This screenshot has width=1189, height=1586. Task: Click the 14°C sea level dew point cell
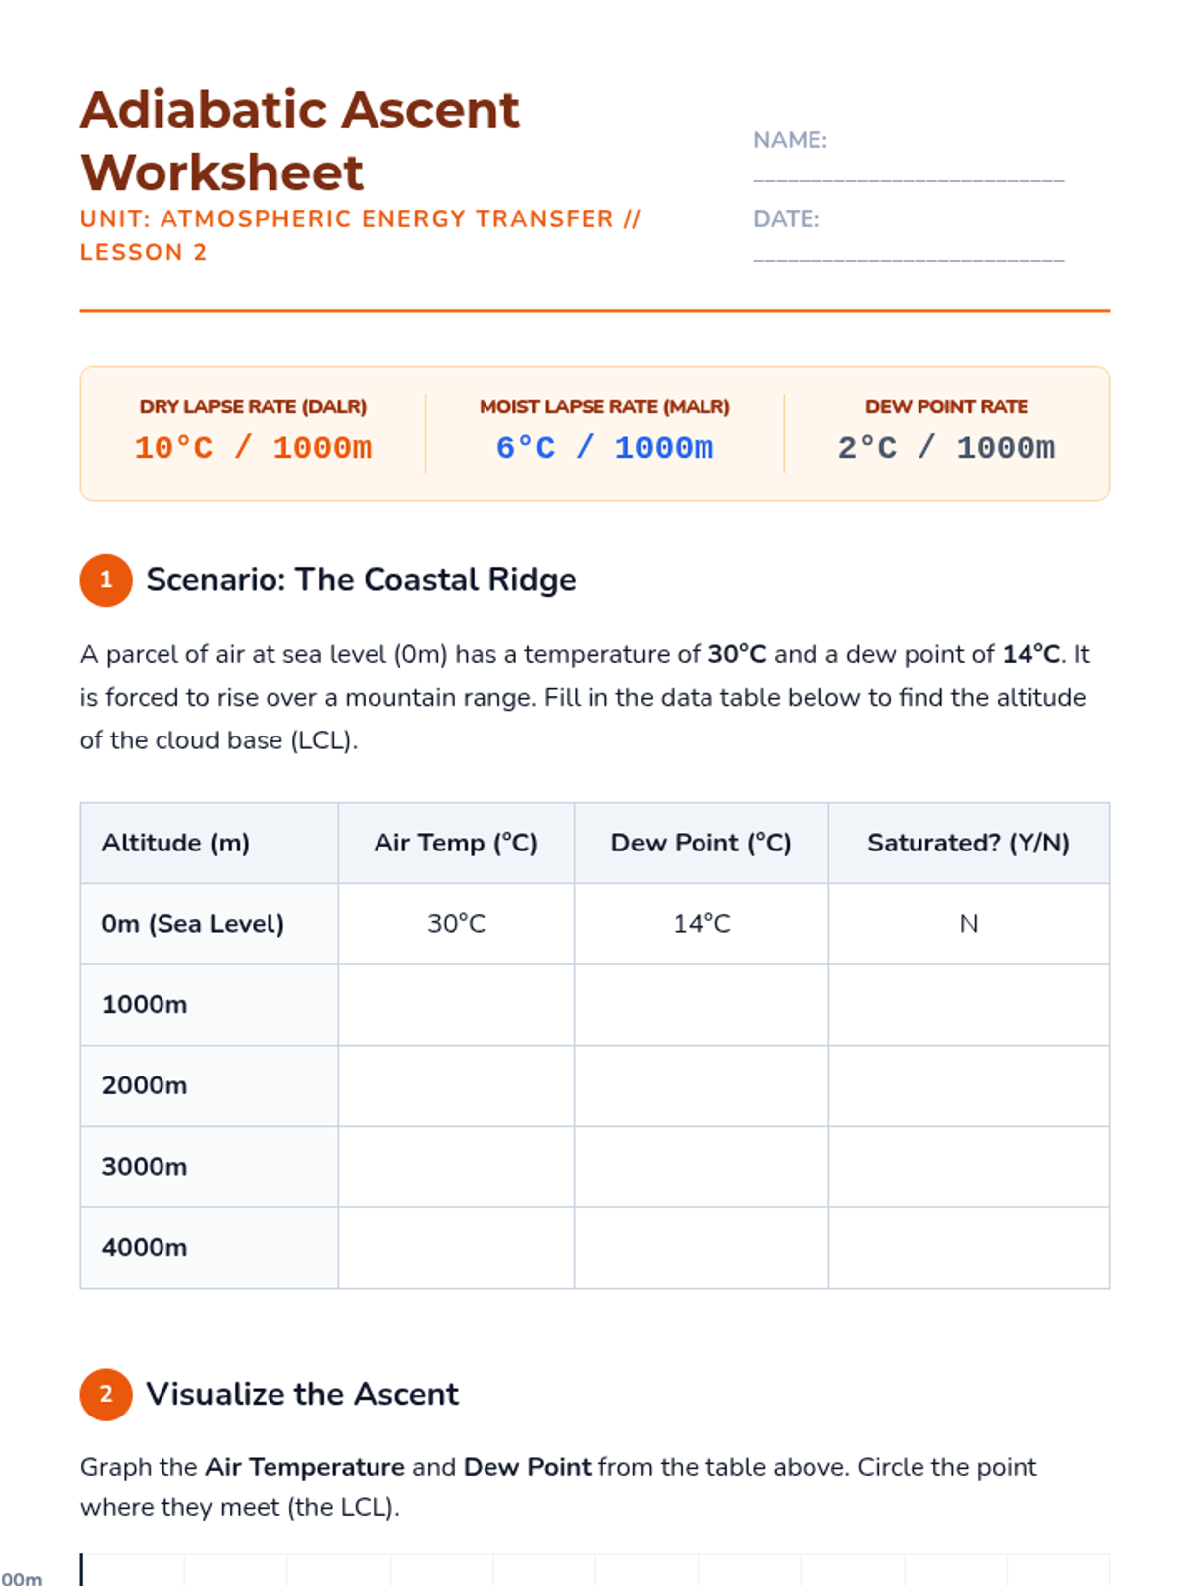pyautogui.click(x=702, y=924)
